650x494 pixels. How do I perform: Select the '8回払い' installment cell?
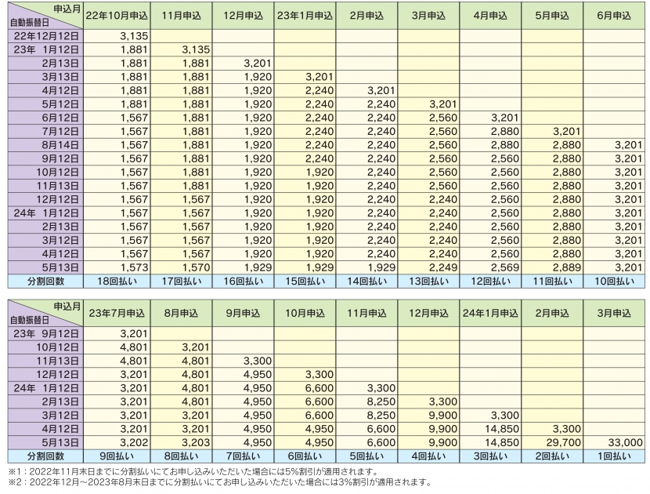point(181,456)
